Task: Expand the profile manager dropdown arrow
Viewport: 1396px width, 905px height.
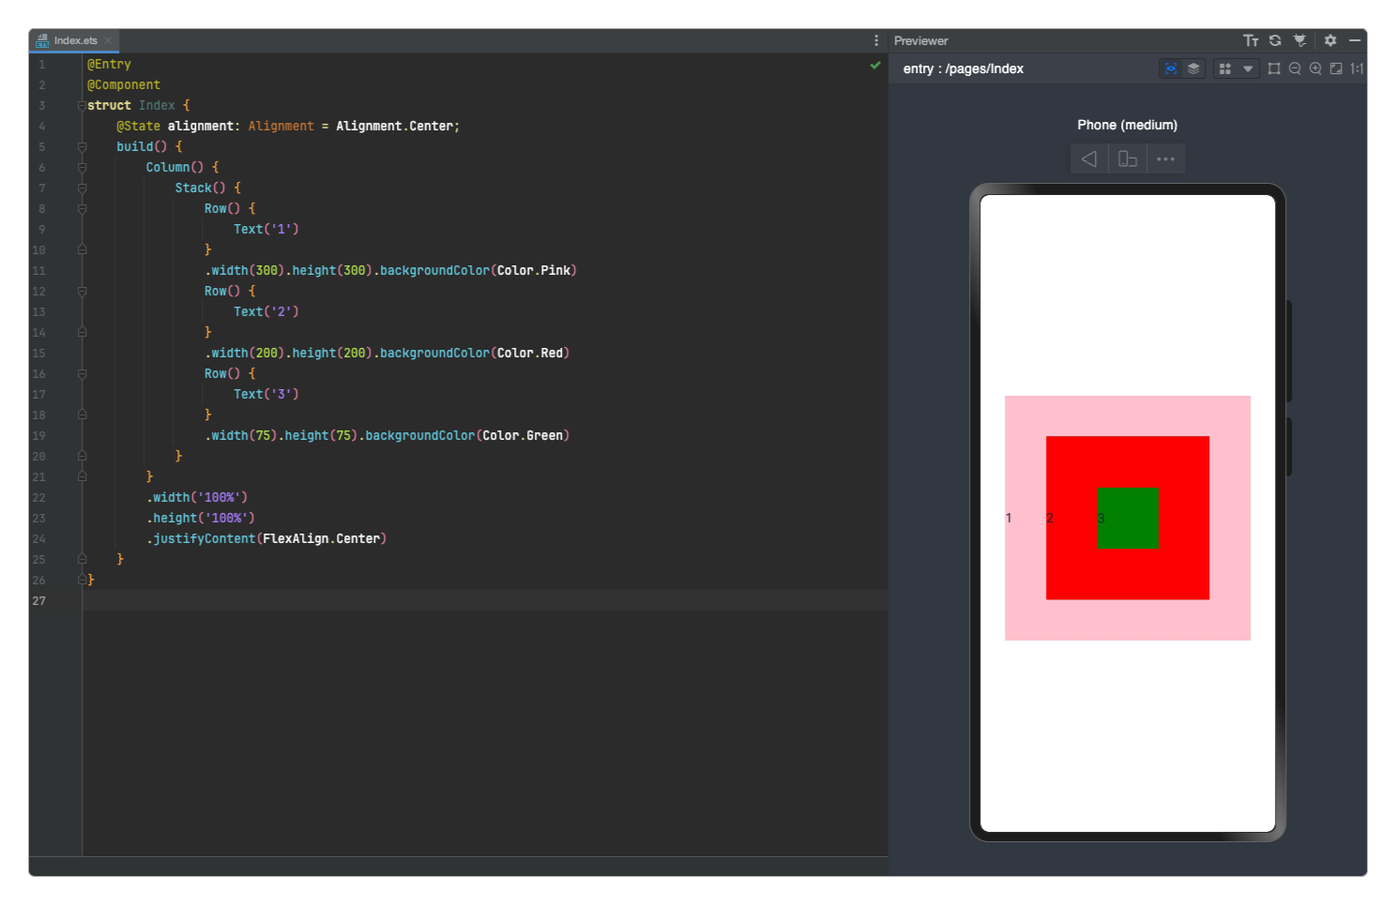Action: [1248, 68]
